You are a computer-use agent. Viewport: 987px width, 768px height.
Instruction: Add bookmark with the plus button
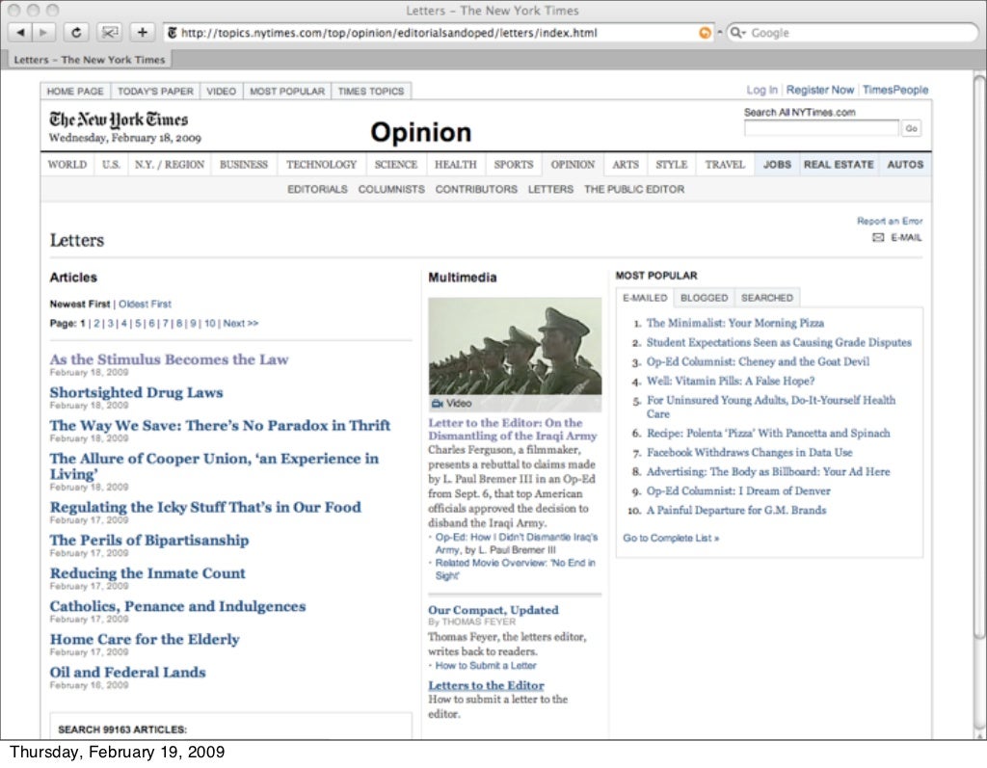tap(143, 32)
